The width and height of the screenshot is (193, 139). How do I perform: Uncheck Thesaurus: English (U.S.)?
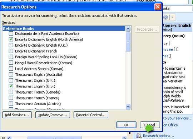(x=11, y=86)
